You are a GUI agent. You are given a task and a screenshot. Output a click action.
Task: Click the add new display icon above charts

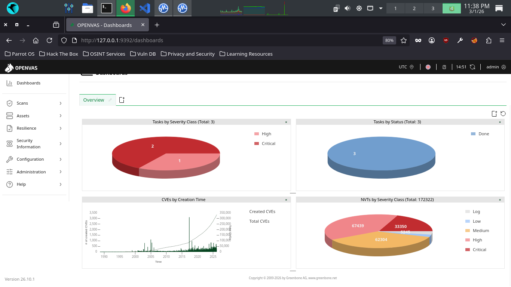point(494,114)
